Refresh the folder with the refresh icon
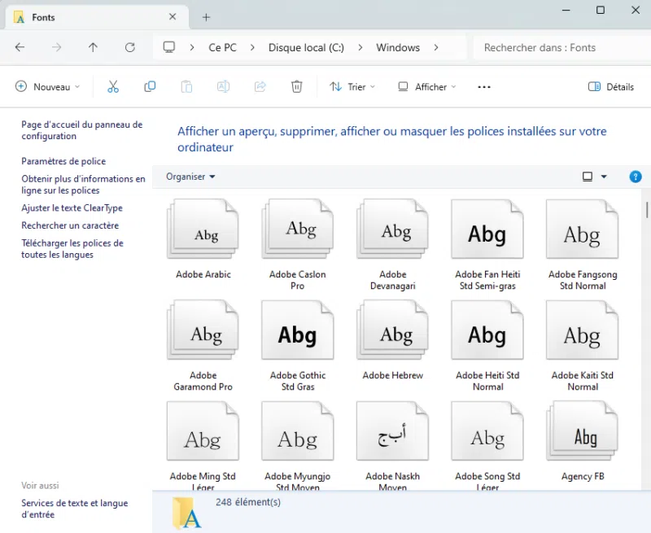This screenshot has width=651, height=533. coord(130,47)
